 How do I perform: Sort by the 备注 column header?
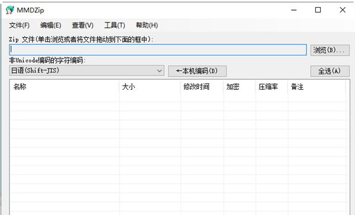pos(317,87)
